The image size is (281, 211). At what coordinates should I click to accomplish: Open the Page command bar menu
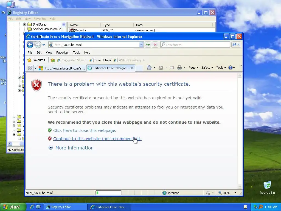[x=193, y=68]
